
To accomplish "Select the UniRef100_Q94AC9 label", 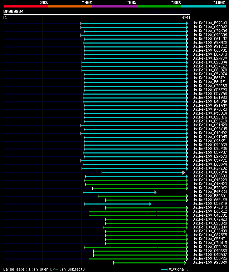I will pos(210,145).
